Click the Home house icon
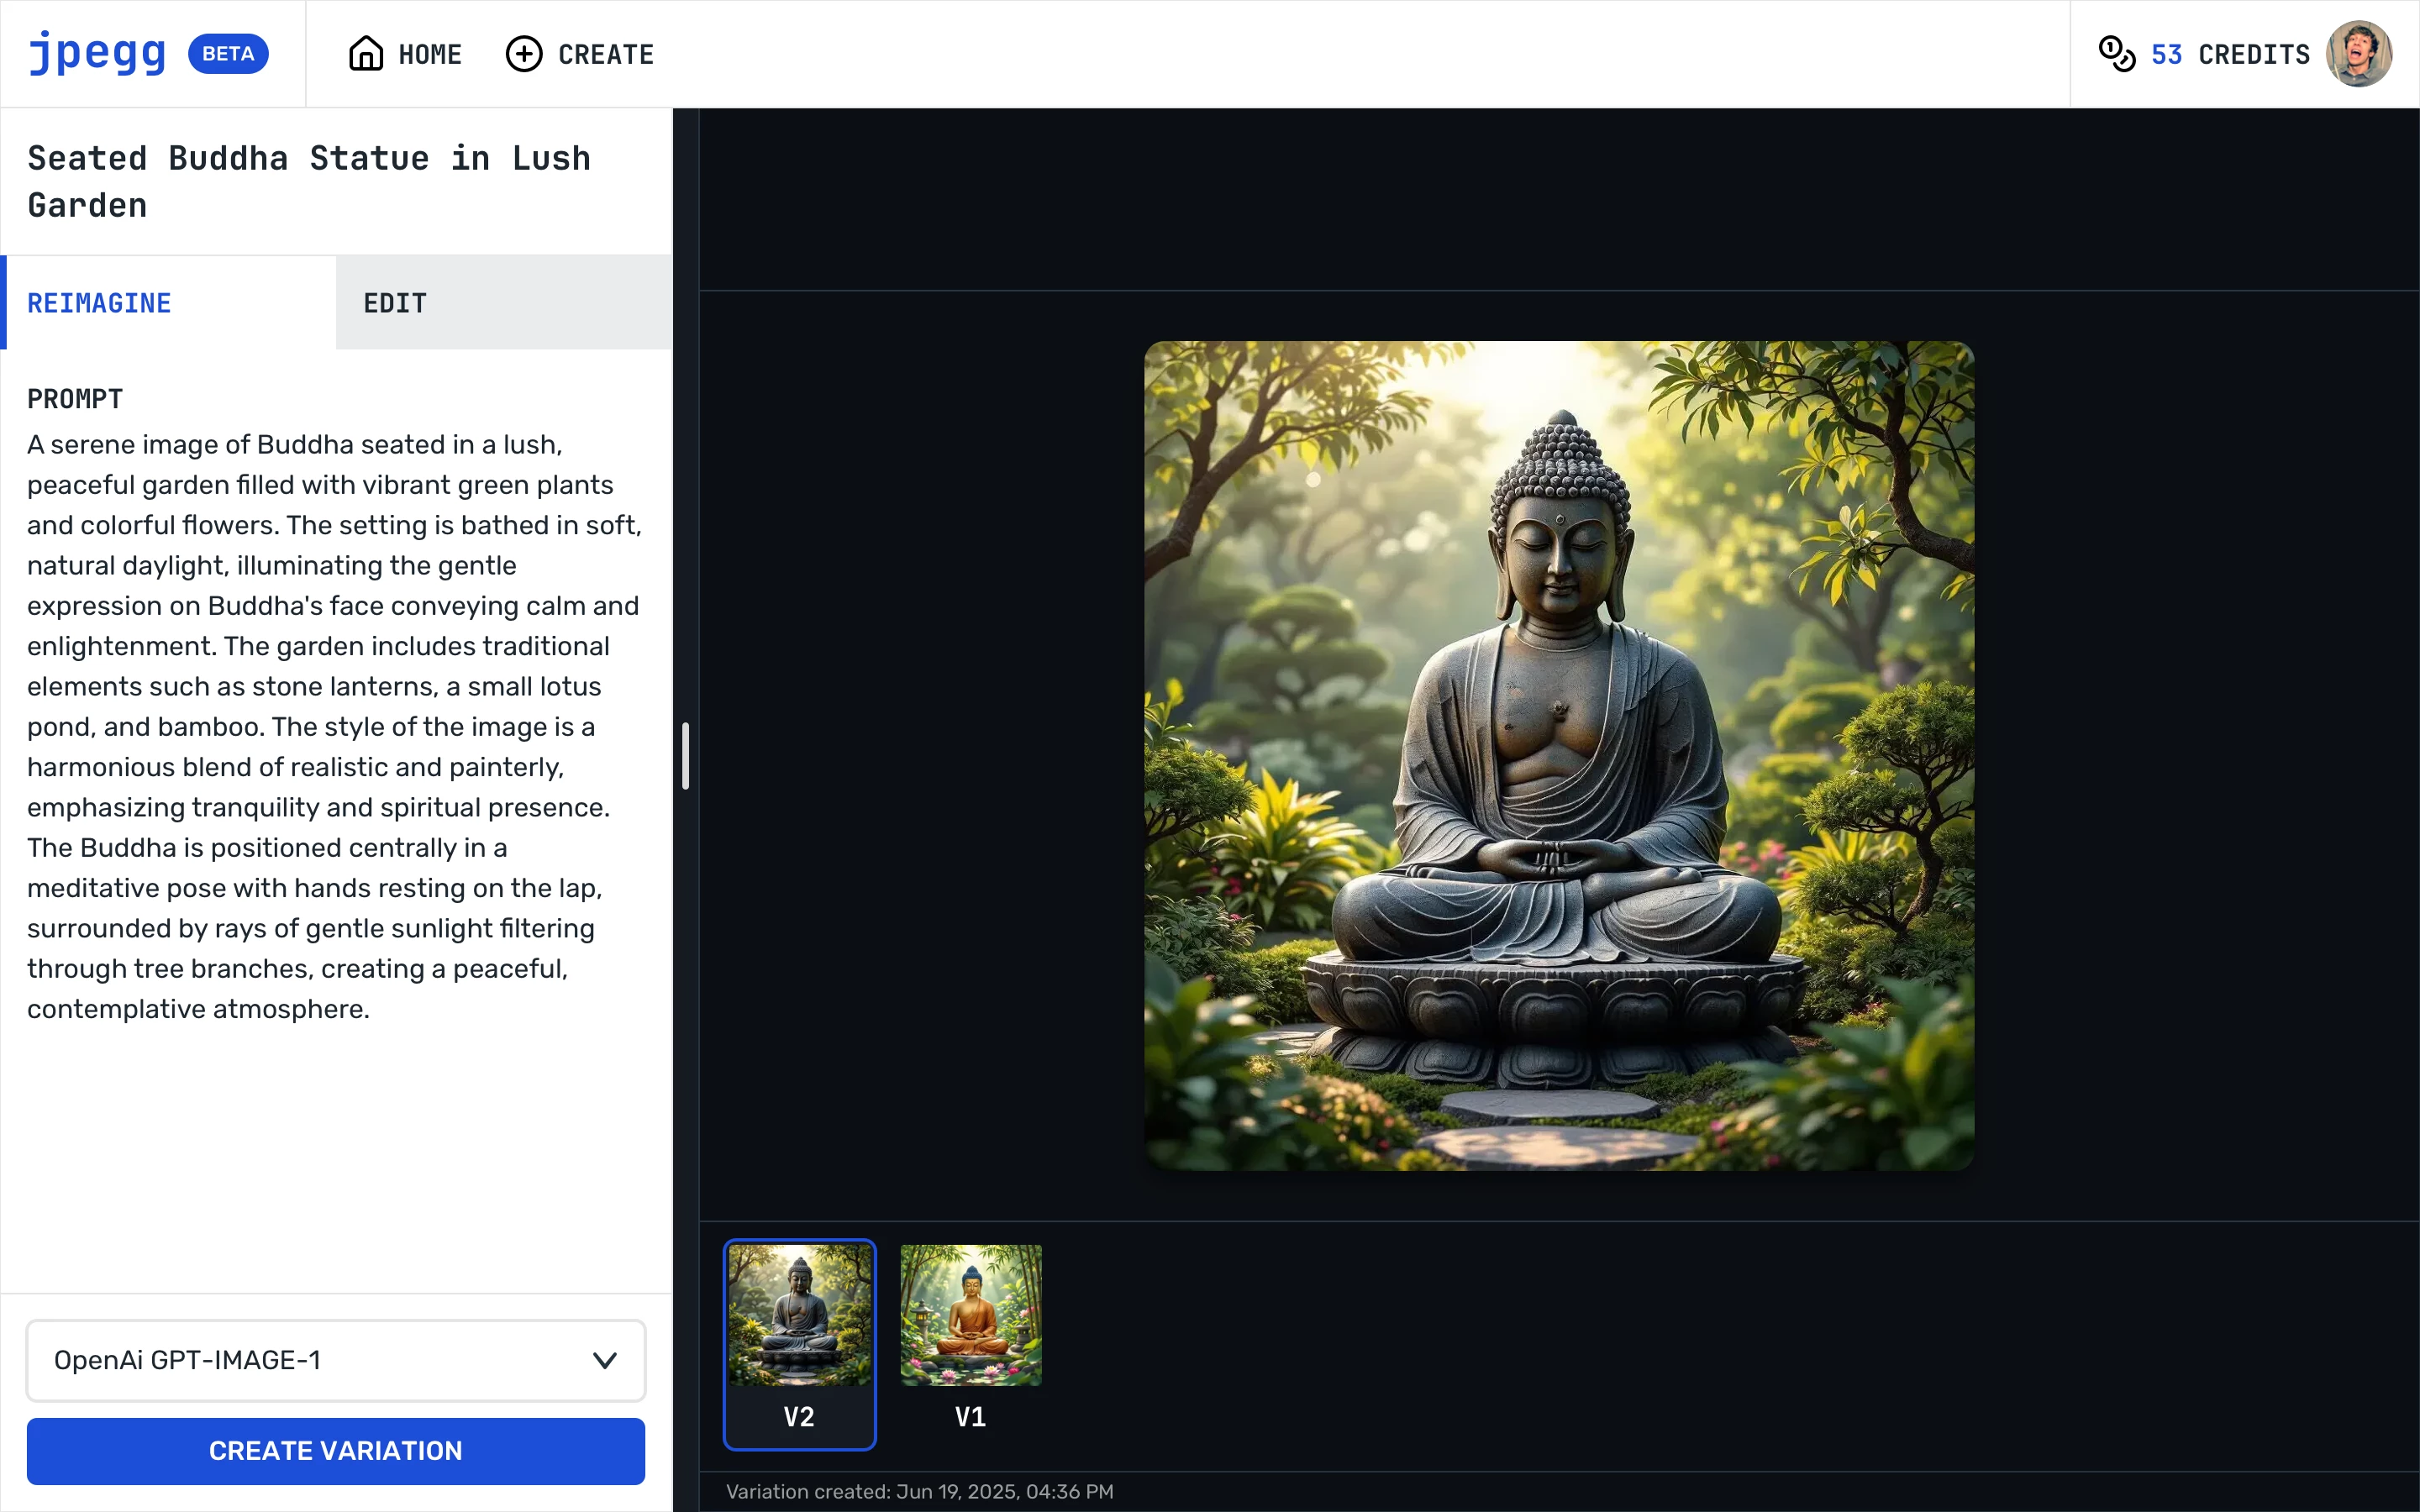The image size is (2420, 1512). tap(366, 54)
